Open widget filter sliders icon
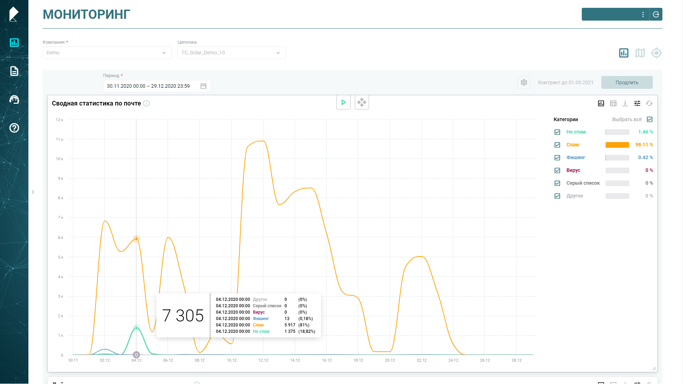The width and height of the screenshot is (683, 384). (x=637, y=103)
